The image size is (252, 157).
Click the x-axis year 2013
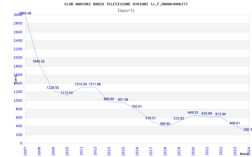(x=109, y=151)
